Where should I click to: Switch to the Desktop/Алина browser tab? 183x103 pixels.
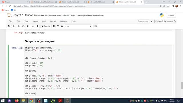coord(44,2)
